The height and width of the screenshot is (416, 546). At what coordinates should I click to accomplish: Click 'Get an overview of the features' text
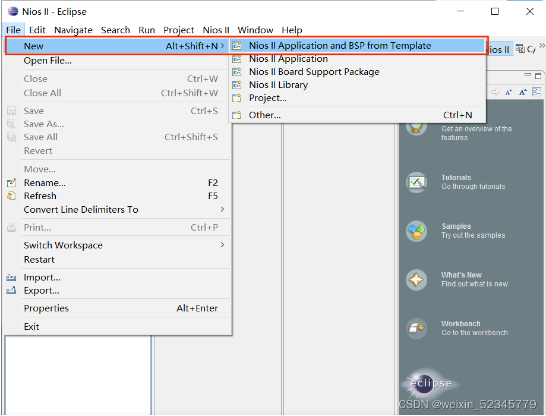pos(476,133)
